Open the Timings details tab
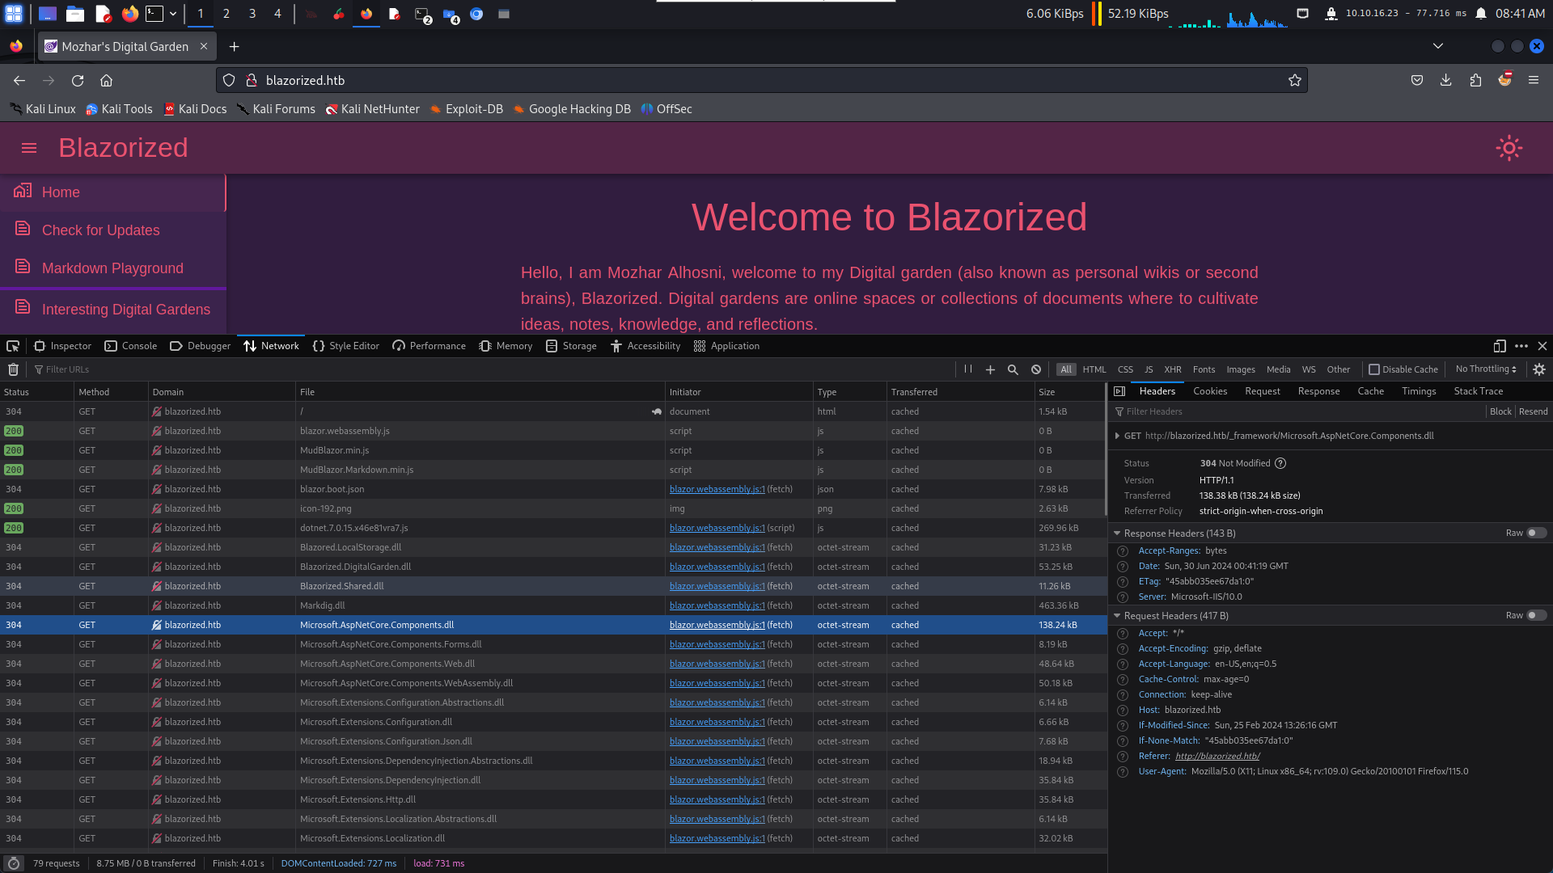The image size is (1553, 873). coord(1419,391)
